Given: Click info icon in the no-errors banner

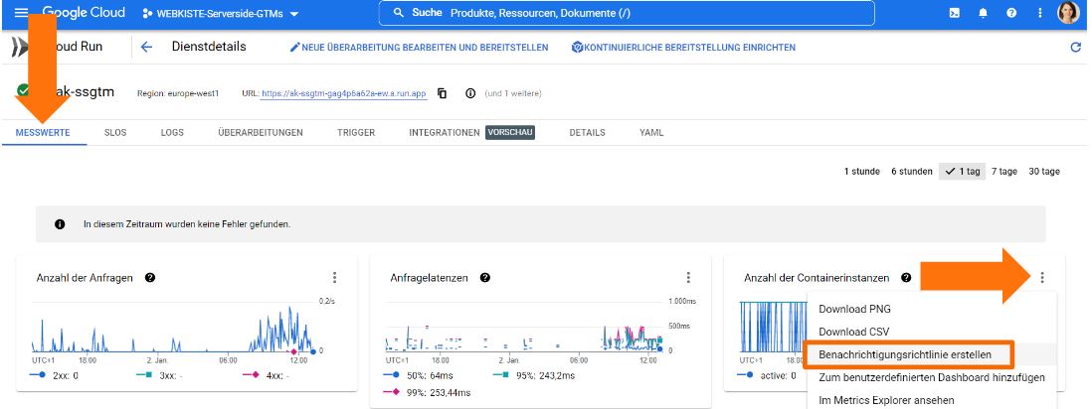Looking at the screenshot, I should [x=60, y=224].
